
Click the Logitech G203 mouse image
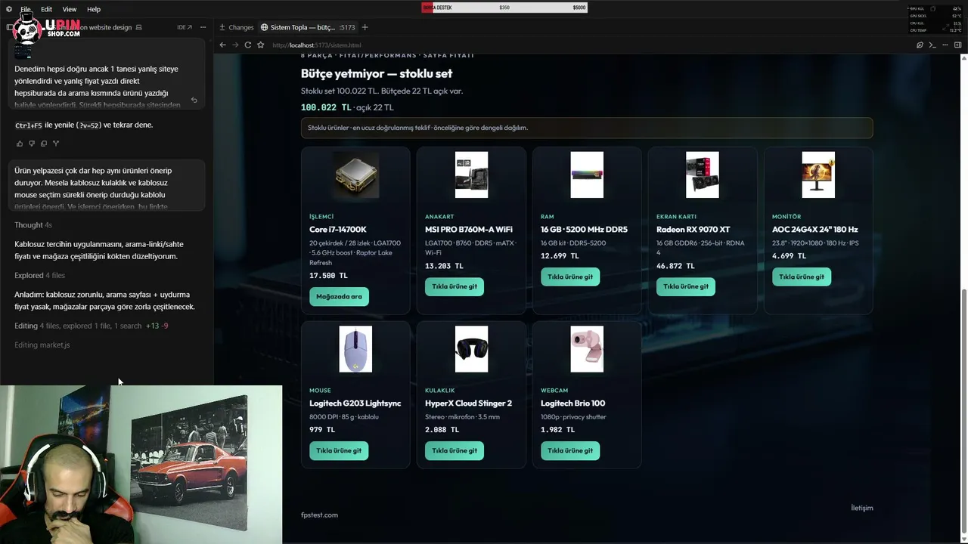355,349
